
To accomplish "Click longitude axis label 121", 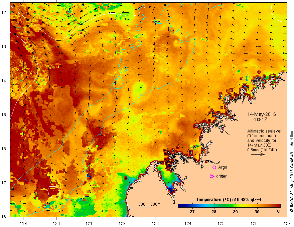I will click(89, 223).
